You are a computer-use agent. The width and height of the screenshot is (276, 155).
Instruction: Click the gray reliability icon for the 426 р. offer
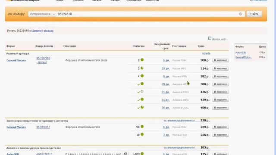142,91
